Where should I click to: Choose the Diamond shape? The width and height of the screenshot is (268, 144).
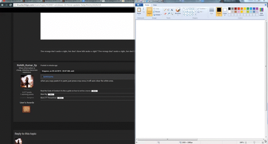[184, 14]
